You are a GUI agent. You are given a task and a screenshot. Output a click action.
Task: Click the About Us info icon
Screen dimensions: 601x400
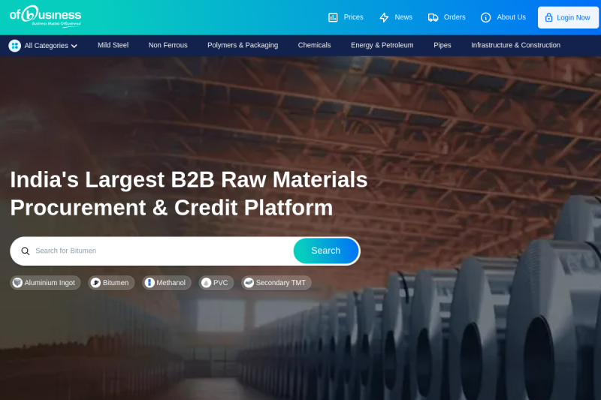click(x=485, y=17)
